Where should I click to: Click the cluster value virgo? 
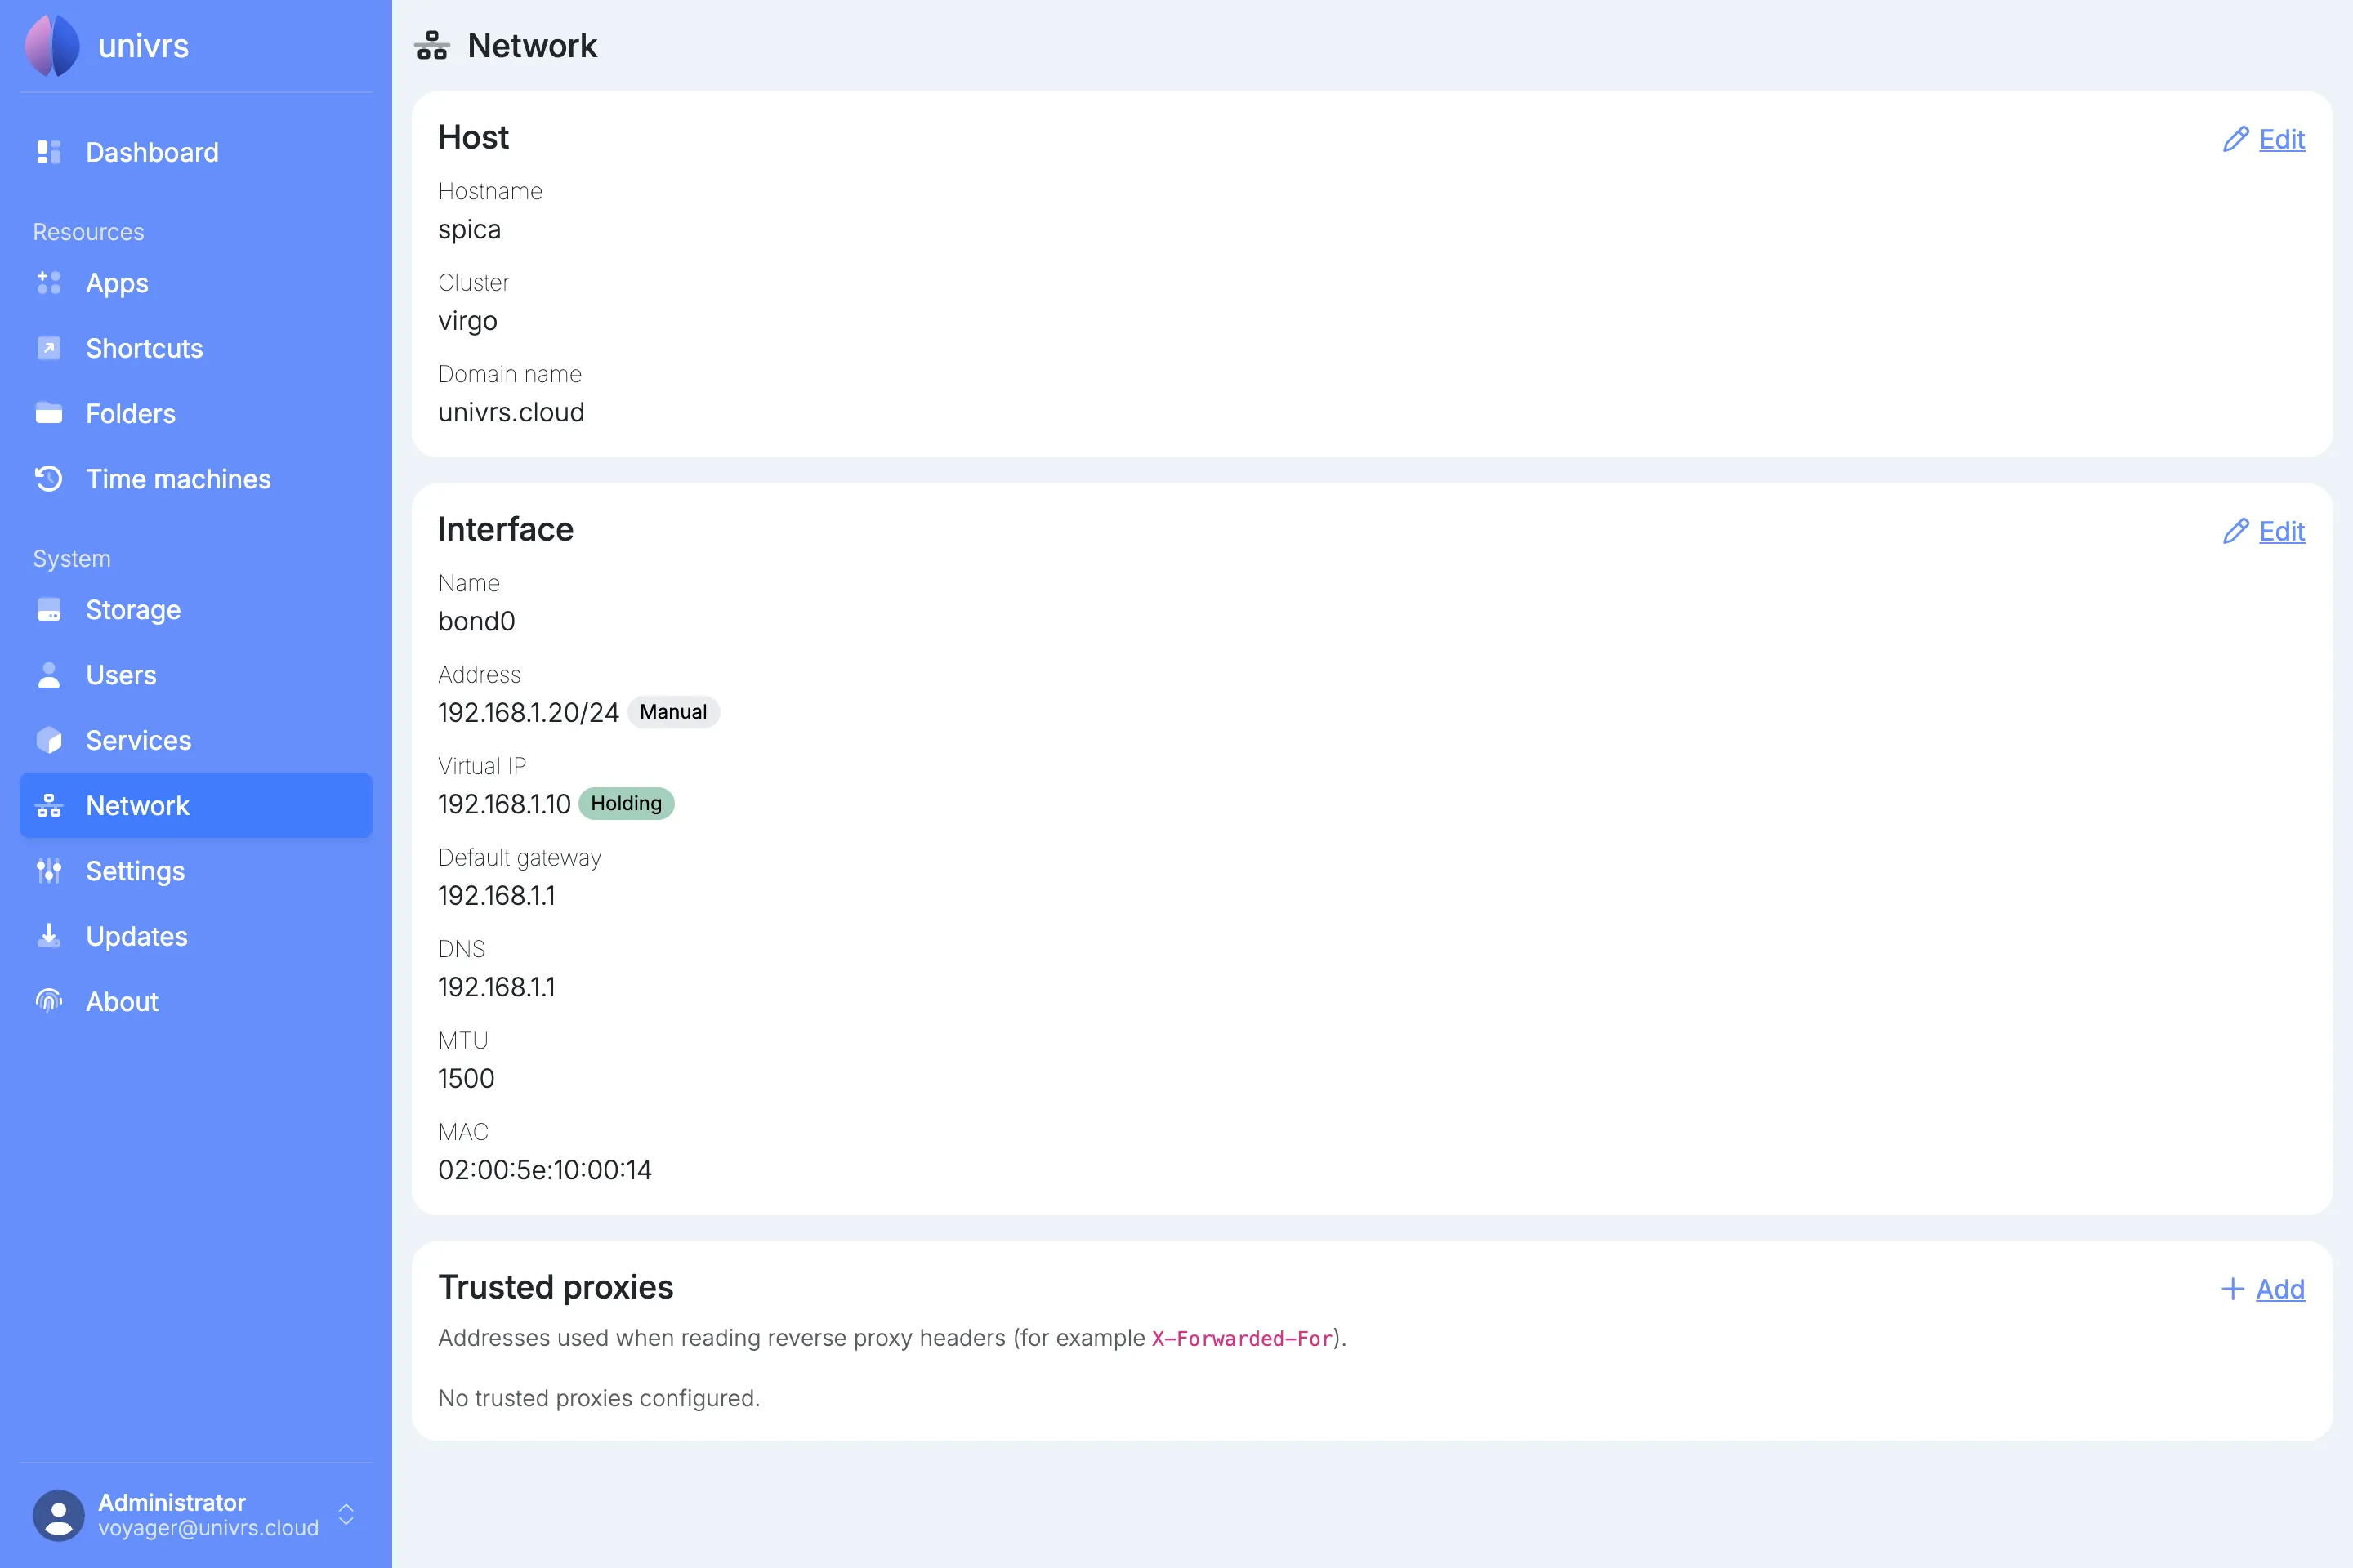click(x=467, y=321)
